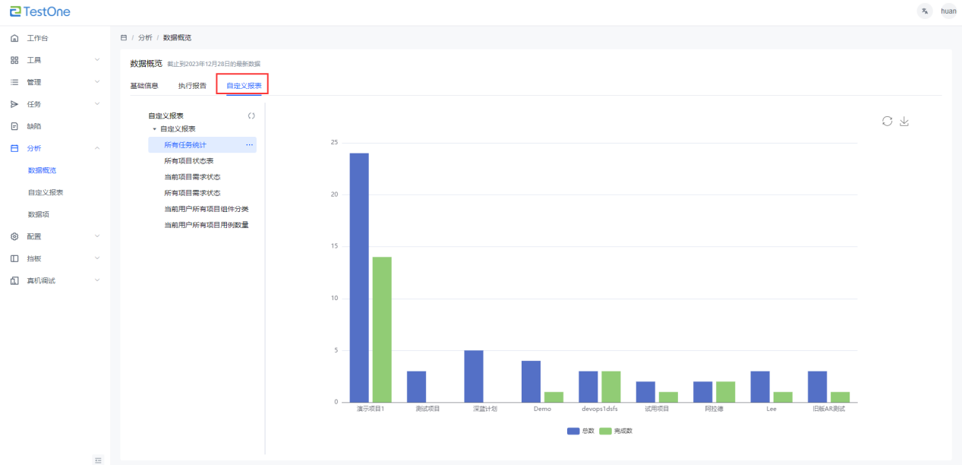Click the report tree collapse panel icon
The width and height of the screenshot is (962, 465).
251,116
